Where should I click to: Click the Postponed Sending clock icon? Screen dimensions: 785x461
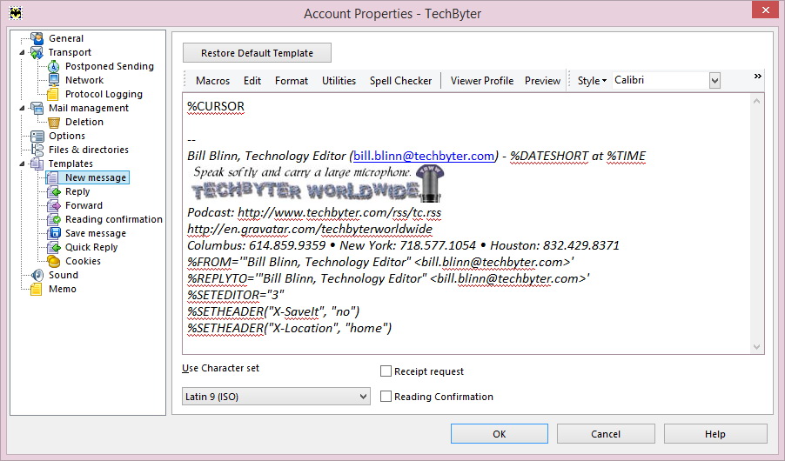53,67
